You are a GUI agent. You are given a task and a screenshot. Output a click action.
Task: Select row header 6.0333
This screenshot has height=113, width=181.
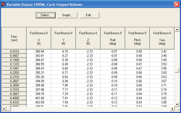[x=14, y=51]
